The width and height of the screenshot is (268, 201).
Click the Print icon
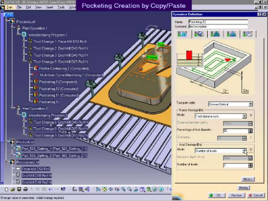25,189
